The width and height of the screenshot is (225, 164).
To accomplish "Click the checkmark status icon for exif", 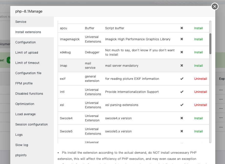I will 182,79.
